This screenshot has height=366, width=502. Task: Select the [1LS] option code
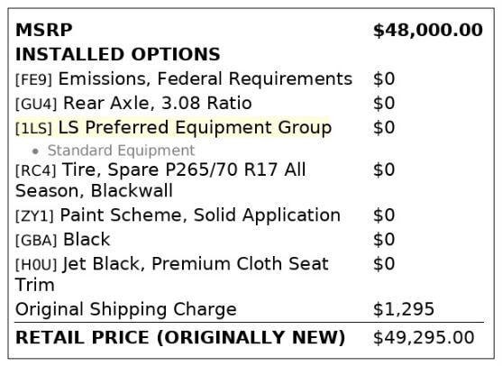coord(33,128)
